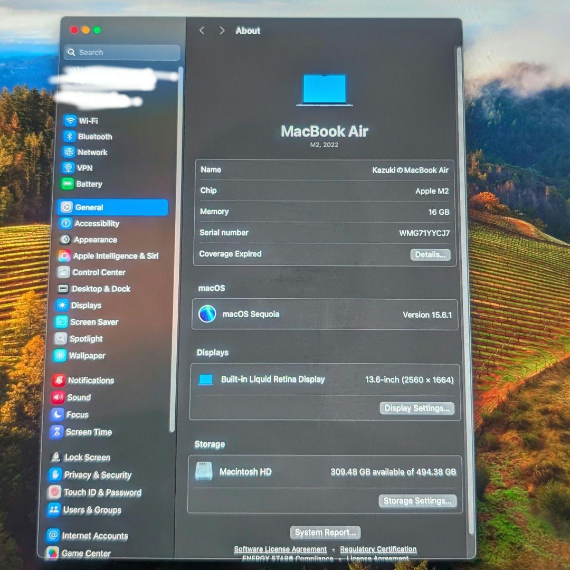This screenshot has width=570, height=570.
Task: Click the Details button for coverage
Action: point(430,254)
